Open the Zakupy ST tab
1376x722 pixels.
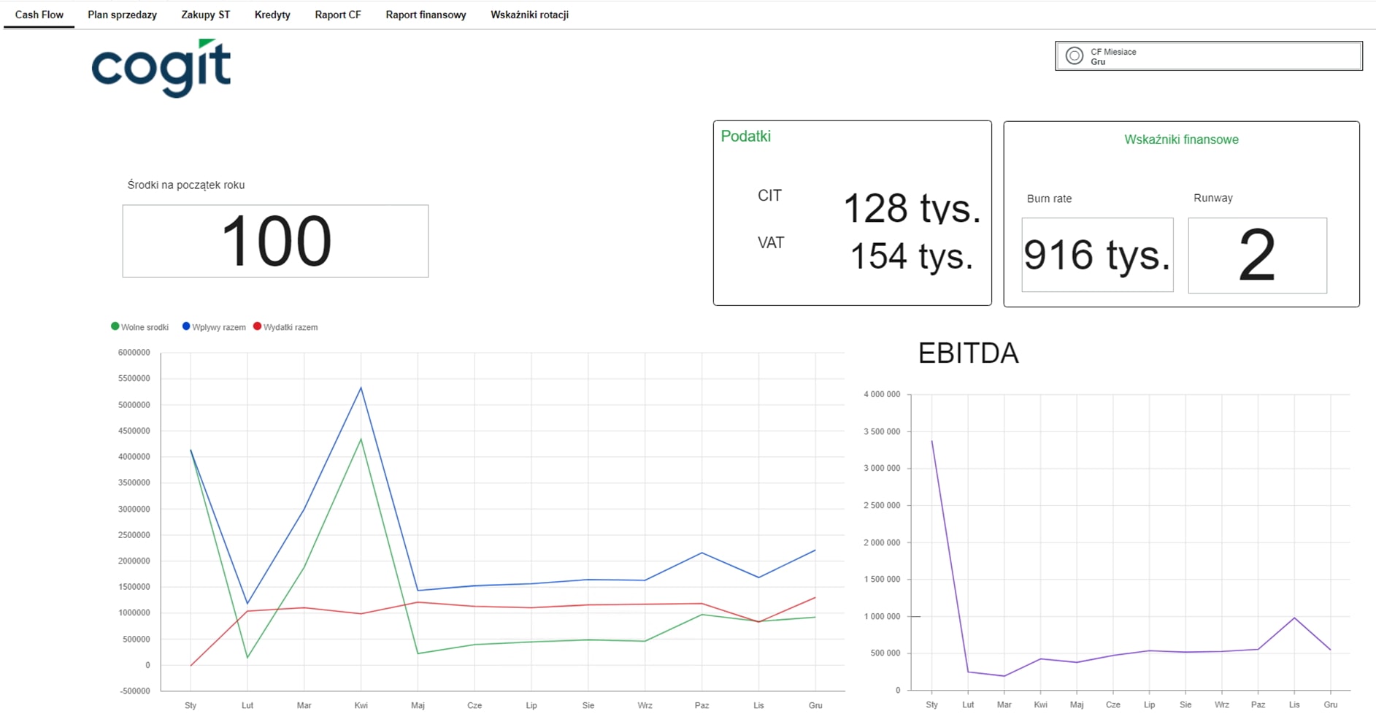206,15
